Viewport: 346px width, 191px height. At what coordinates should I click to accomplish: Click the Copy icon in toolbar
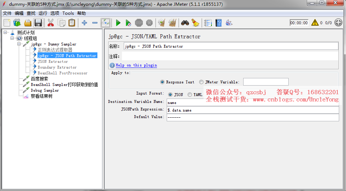(61, 23)
